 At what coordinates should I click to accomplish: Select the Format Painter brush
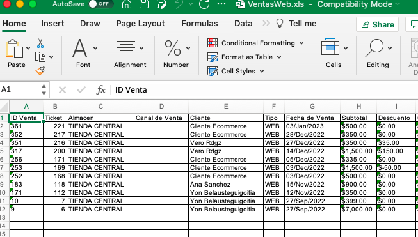[40, 70]
